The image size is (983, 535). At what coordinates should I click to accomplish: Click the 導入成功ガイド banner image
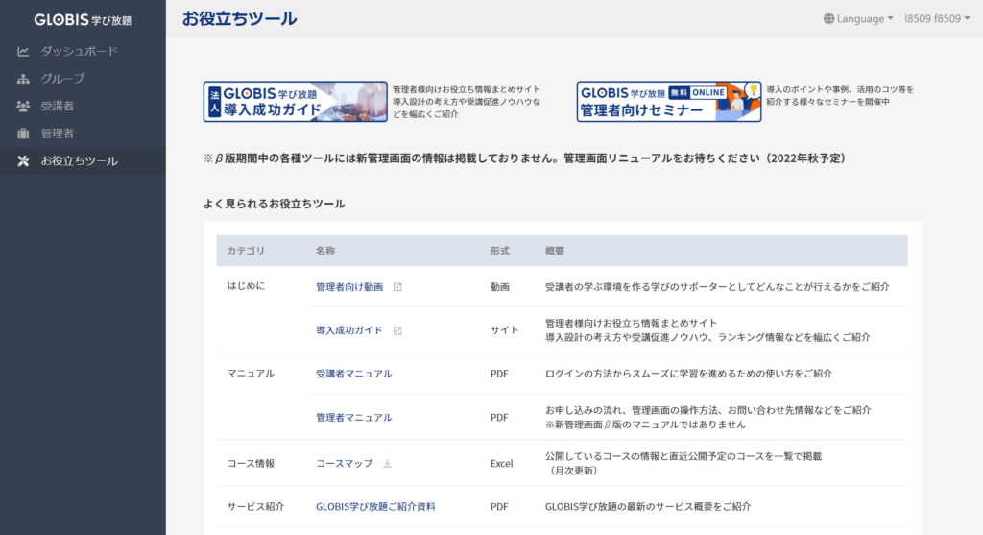pos(295,102)
